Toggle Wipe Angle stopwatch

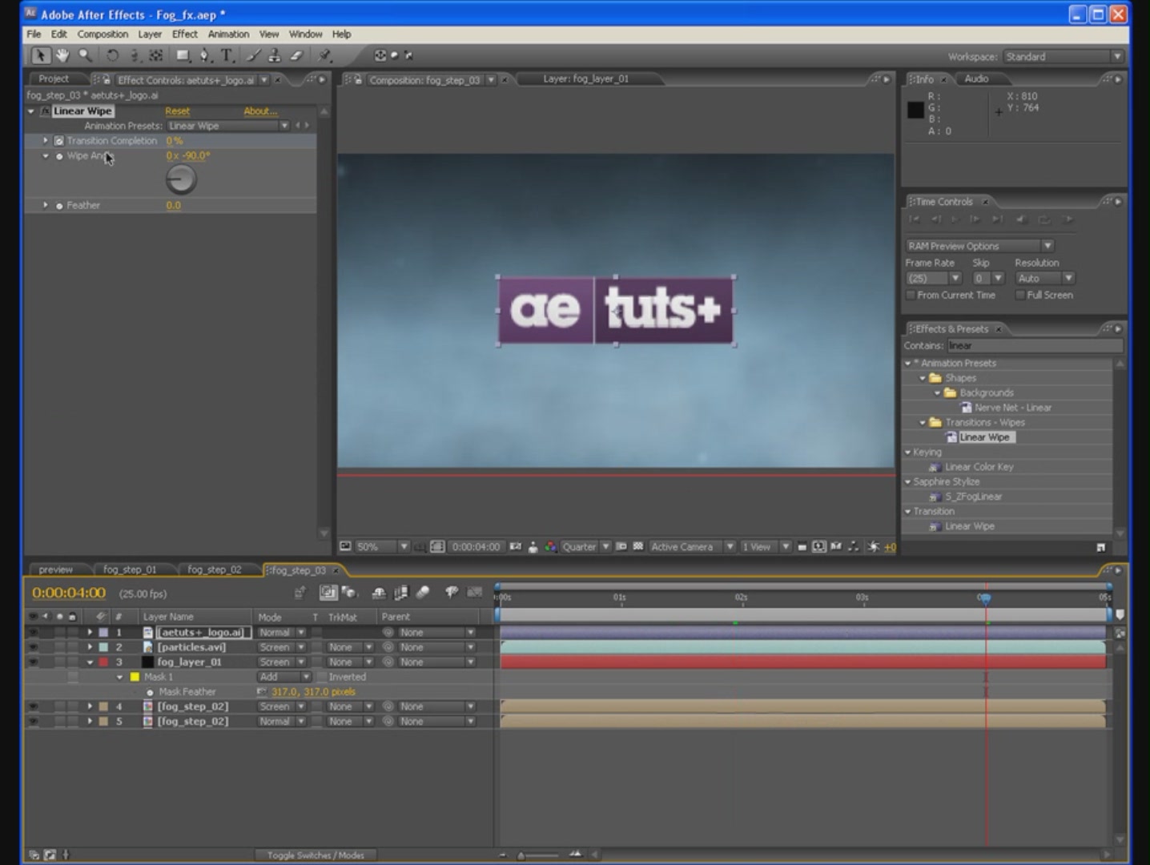(x=59, y=156)
